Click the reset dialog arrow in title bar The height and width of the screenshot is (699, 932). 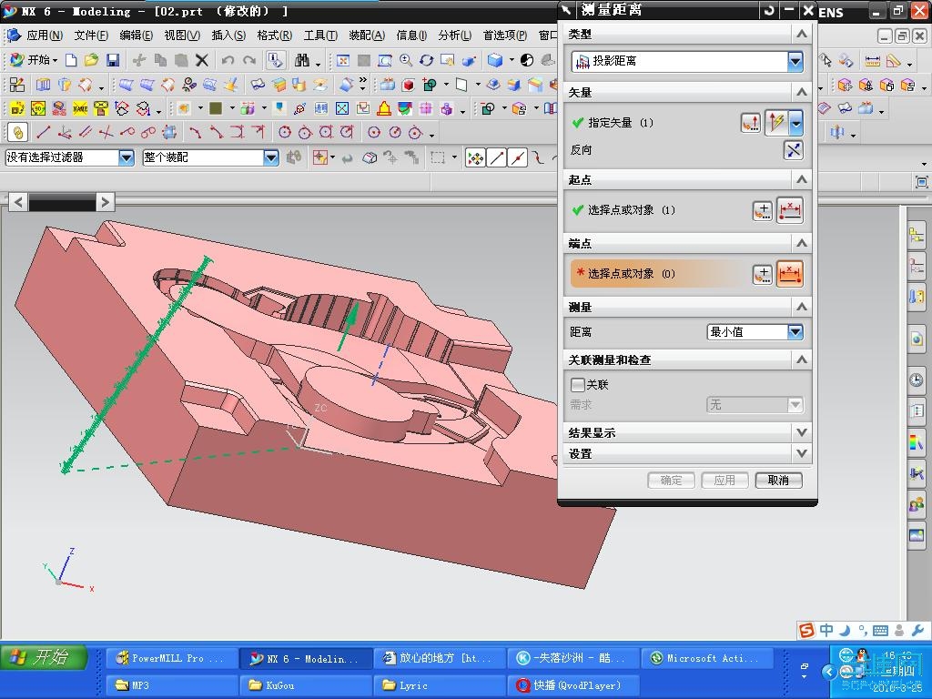point(769,10)
